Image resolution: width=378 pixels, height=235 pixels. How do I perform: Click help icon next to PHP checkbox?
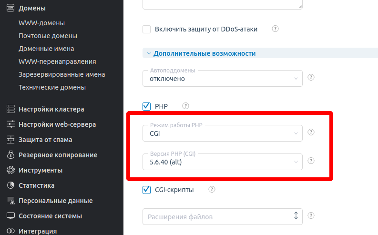[185, 106]
